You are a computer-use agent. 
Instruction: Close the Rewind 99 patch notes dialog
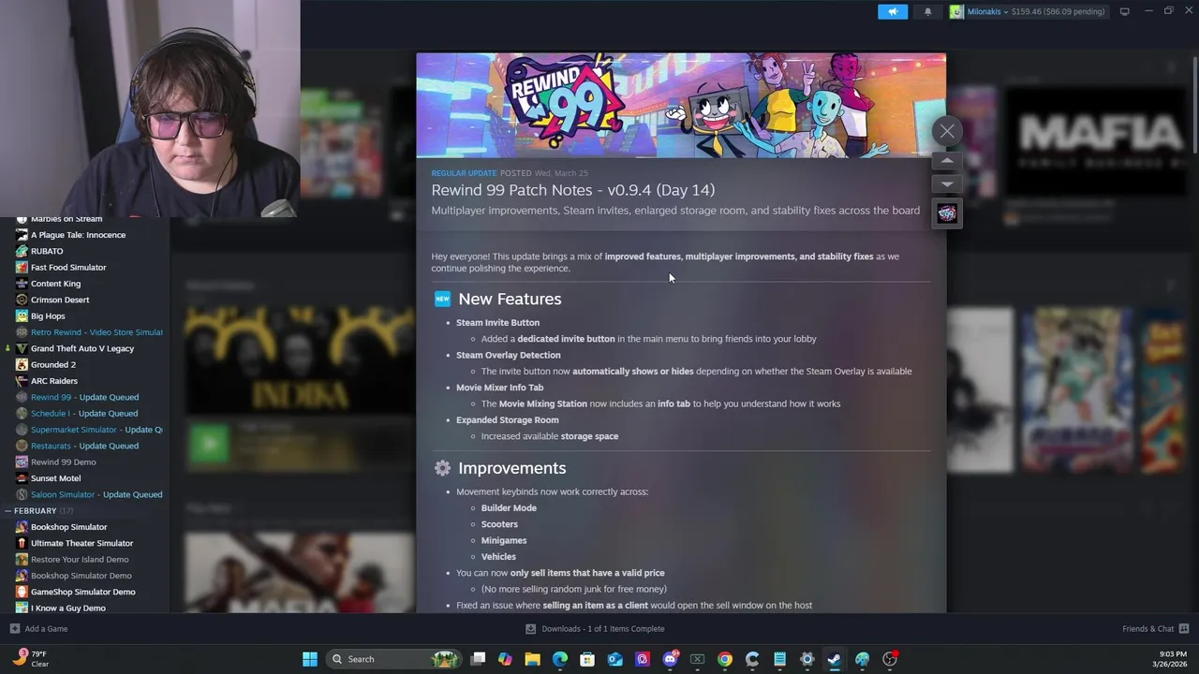947,132
